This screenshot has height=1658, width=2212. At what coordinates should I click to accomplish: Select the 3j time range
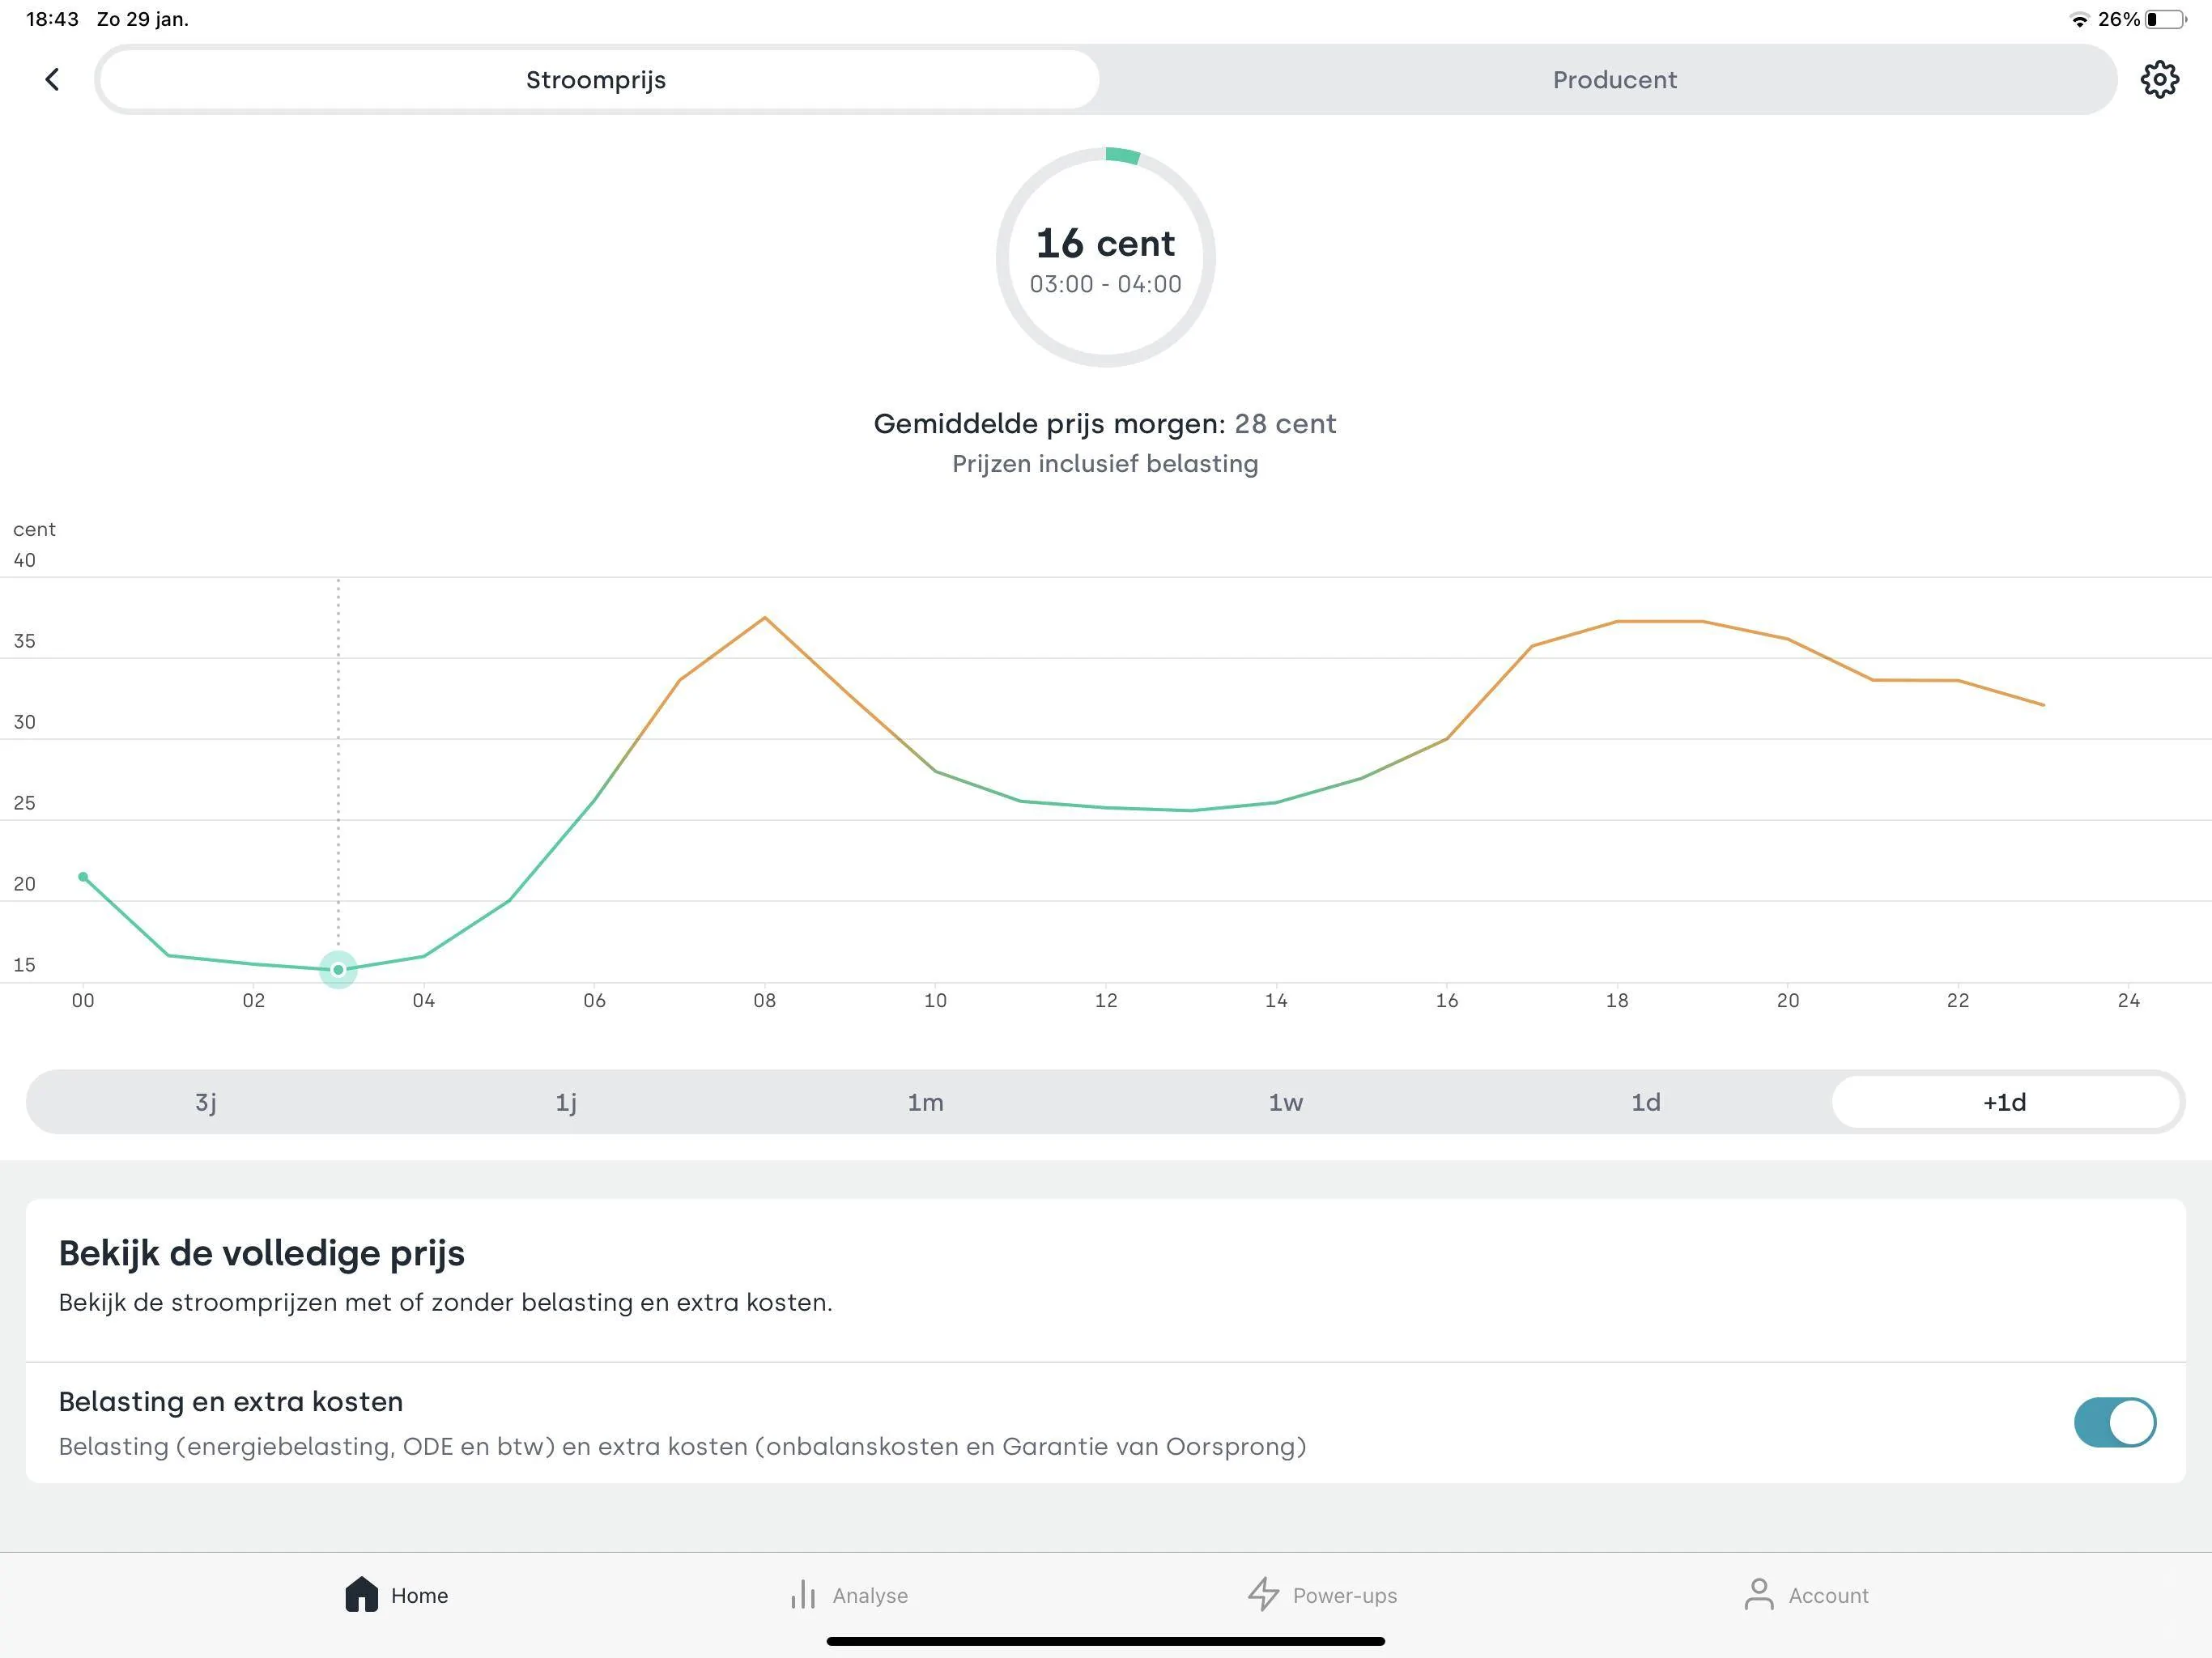point(206,1102)
